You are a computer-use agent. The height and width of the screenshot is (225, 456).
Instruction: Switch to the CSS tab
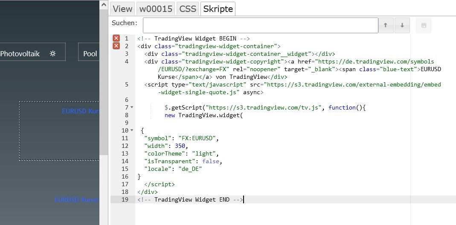tap(188, 9)
